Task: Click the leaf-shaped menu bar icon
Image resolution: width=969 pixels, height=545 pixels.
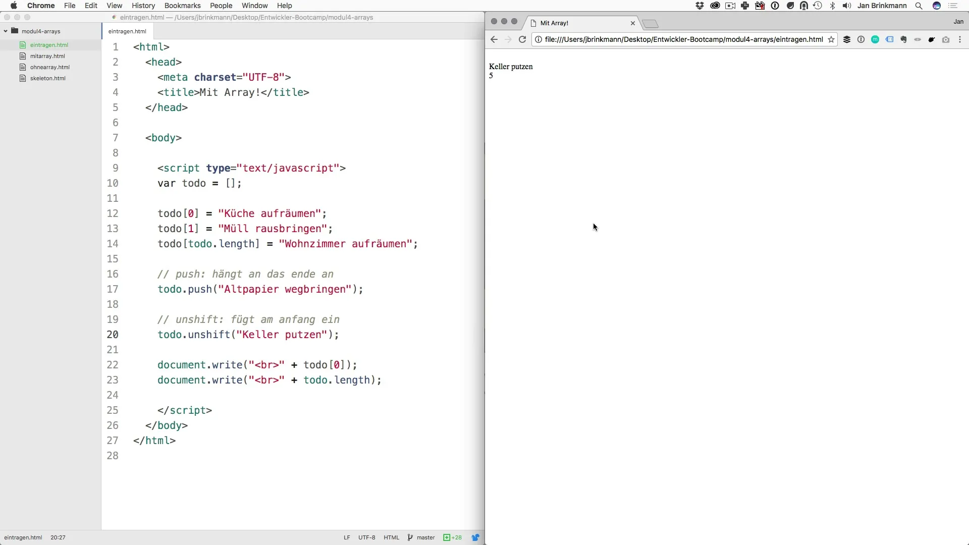Action: (x=790, y=6)
